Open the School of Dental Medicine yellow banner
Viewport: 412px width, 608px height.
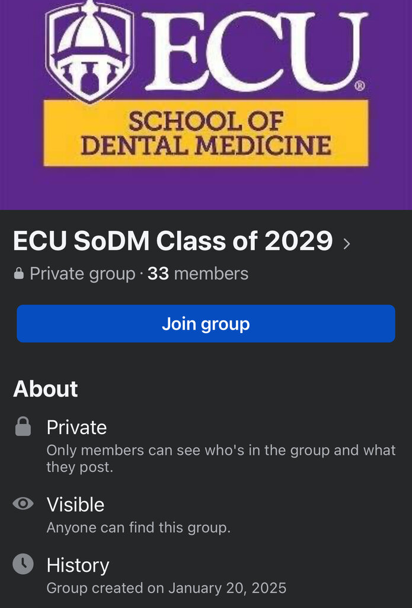pyautogui.click(x=206, y=133)
